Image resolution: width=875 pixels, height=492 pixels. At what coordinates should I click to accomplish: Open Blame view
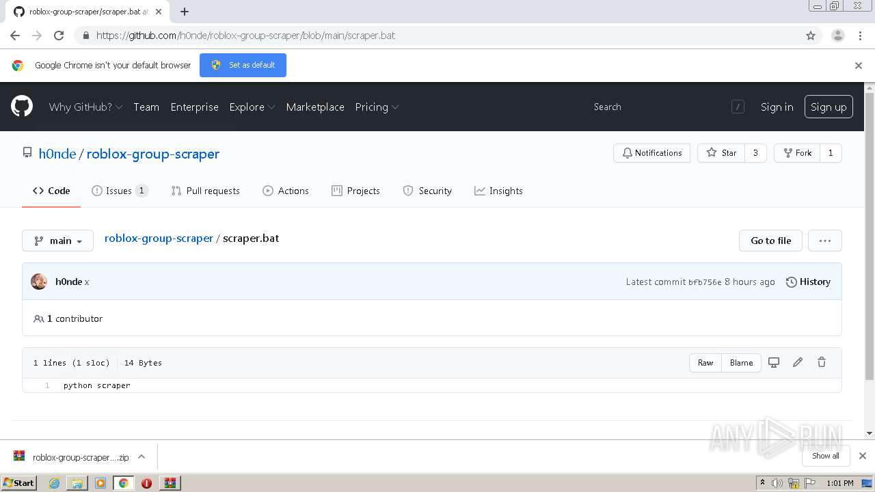(741, 363)
